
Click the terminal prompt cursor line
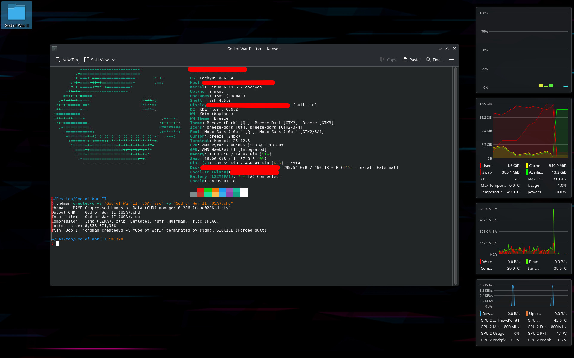(57, 244)
